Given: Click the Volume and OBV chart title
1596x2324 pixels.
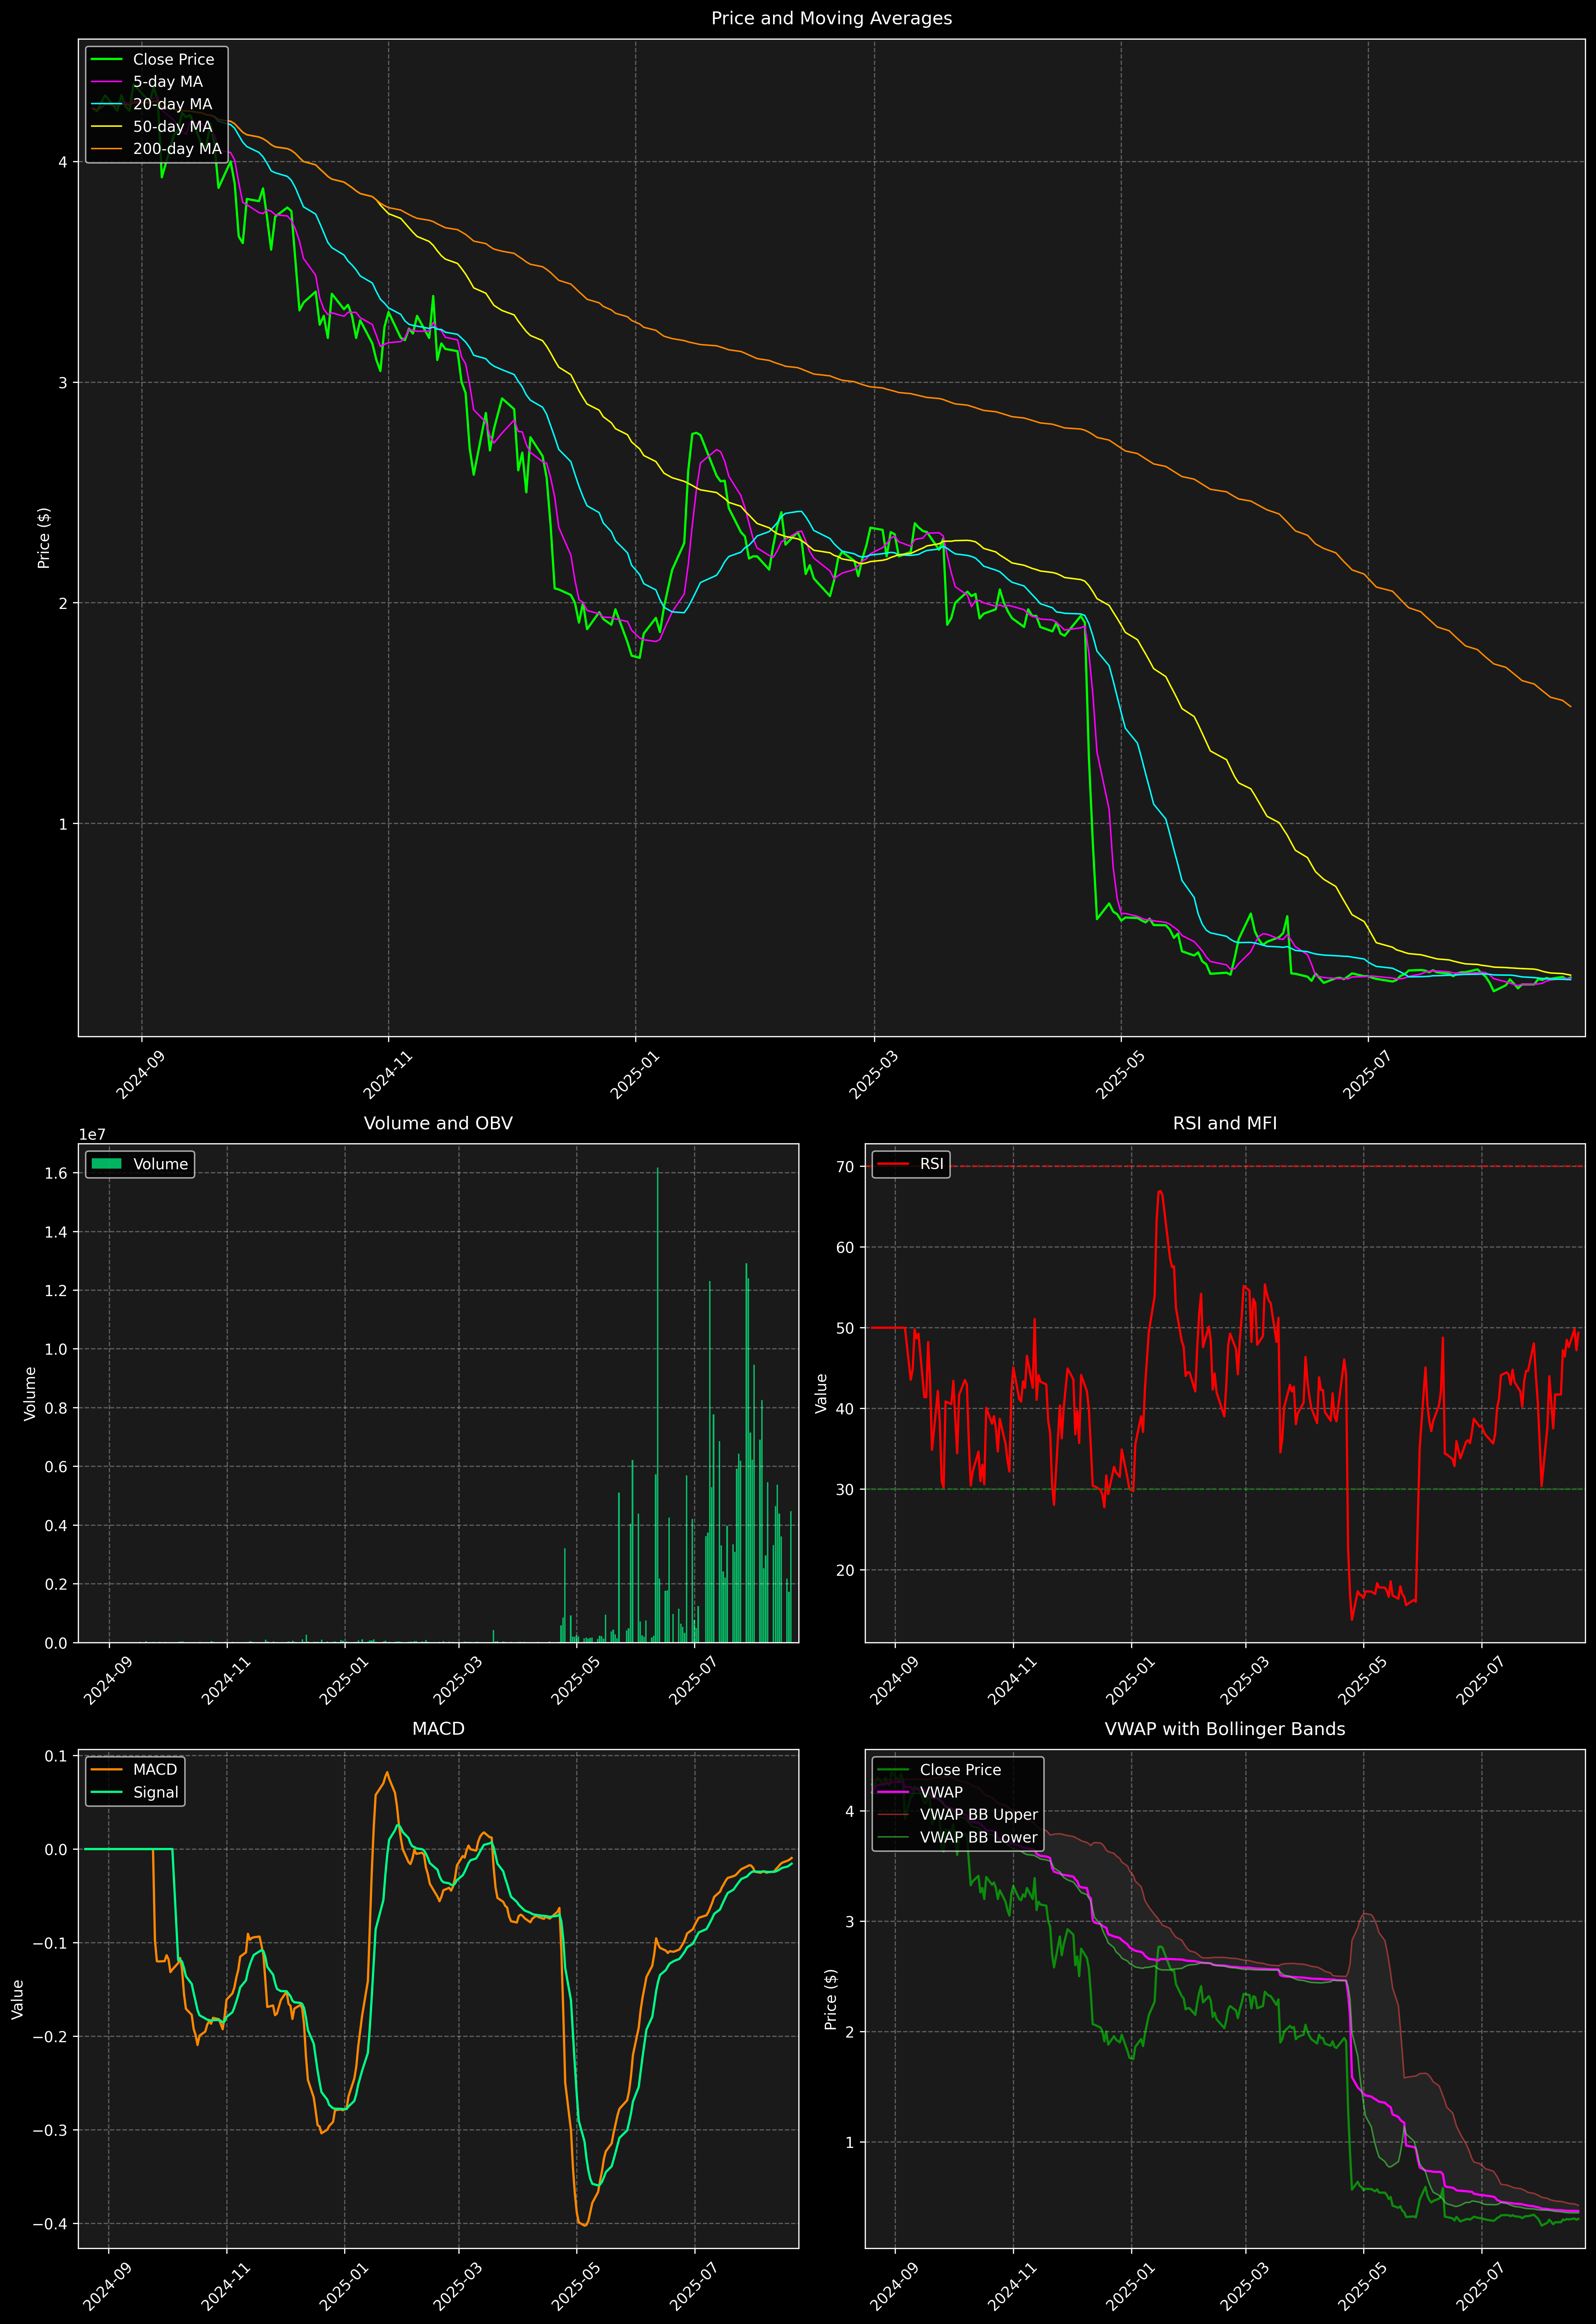Looking at the screenshot, I should 438,1123.
